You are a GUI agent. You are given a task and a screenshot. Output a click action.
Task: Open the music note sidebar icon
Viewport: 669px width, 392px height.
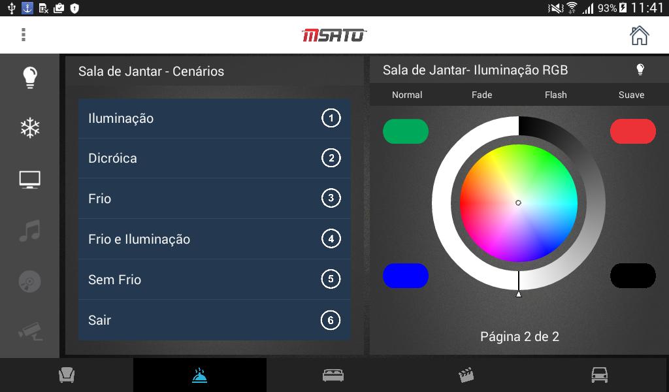(x=30, y=231)
